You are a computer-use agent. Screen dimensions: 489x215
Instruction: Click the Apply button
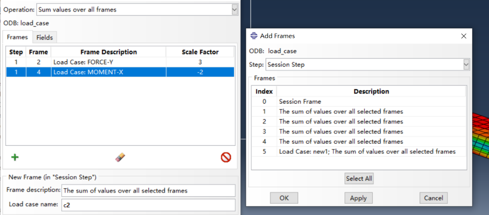[359, 198]
